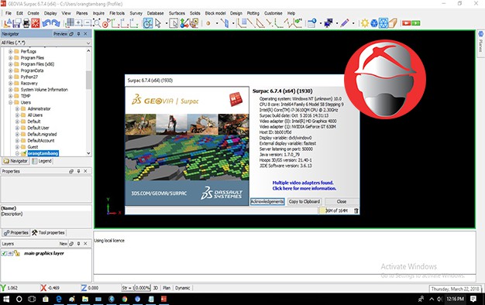
Task: Toggle the main graphics layer active icon
Action: 10,253
